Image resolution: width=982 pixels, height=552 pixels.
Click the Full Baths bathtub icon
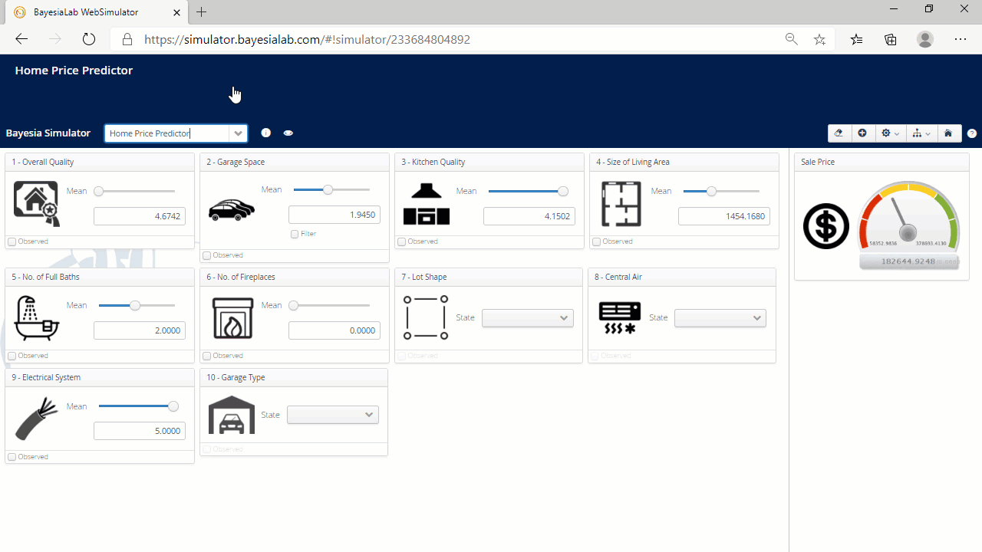point(37,318)
